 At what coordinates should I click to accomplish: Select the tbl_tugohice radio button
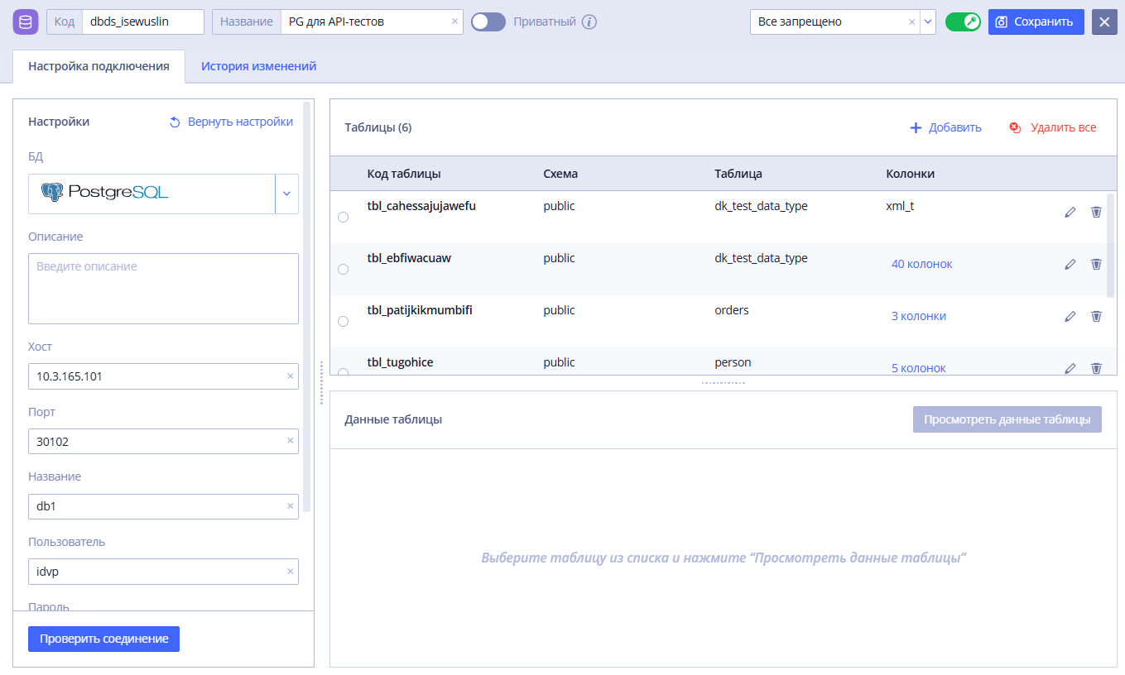tap(344, 371)
